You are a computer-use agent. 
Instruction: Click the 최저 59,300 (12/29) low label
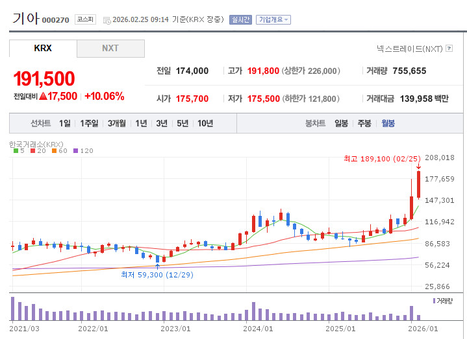(157, 275)
